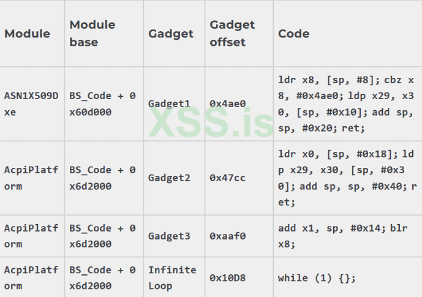
Task: Select the Gadget2 cell
Action: coord(169,178)
